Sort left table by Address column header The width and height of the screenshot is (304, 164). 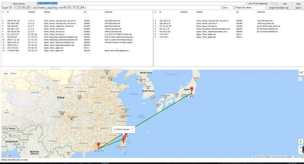coord(47,12)
